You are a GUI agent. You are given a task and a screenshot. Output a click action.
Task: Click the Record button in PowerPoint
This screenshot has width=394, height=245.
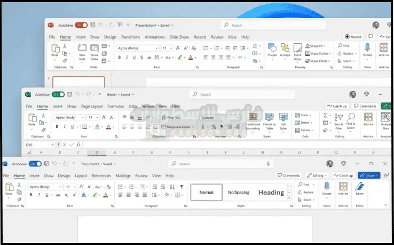click(353, 37)
